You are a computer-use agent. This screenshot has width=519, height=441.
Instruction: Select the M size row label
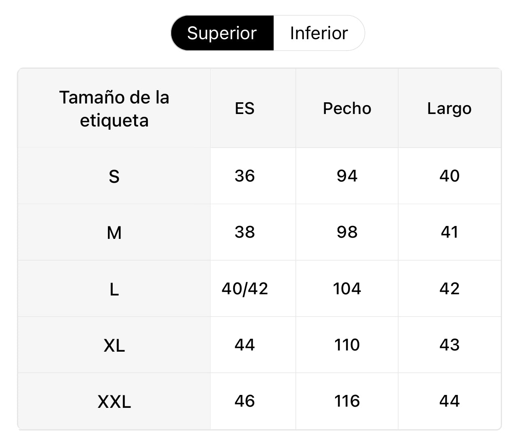(114, 232)
